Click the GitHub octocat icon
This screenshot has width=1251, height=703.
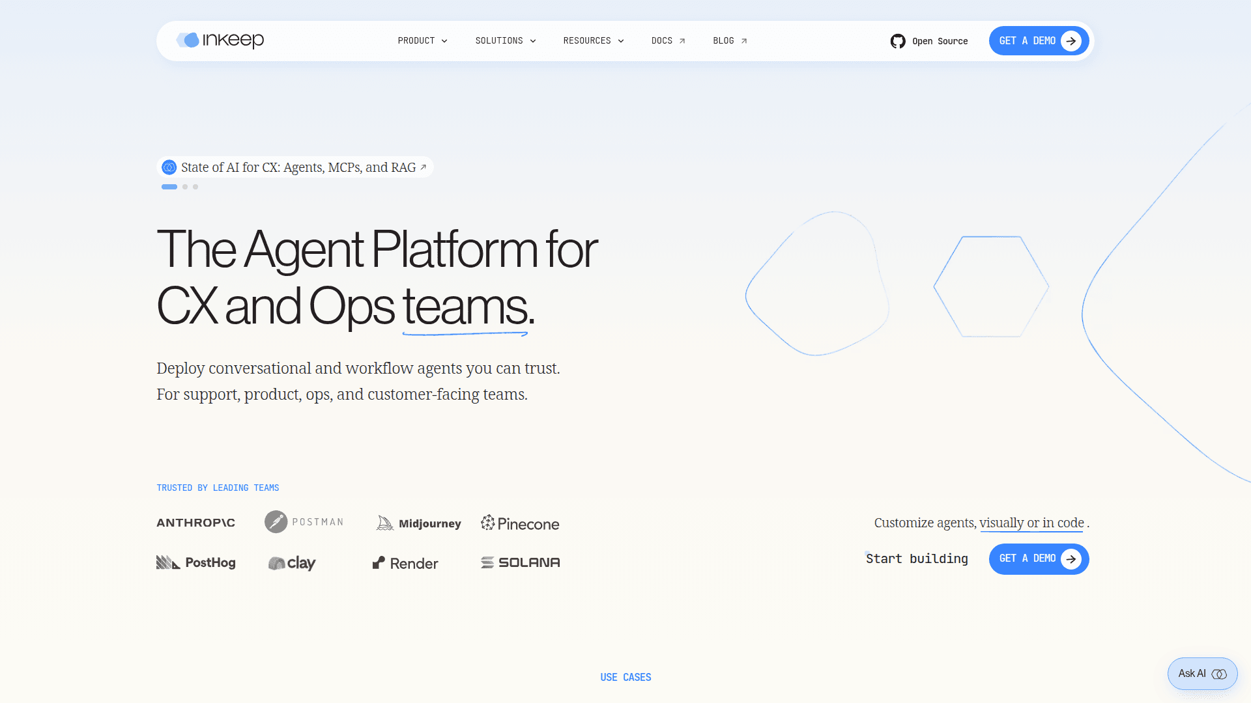(898, 41)
